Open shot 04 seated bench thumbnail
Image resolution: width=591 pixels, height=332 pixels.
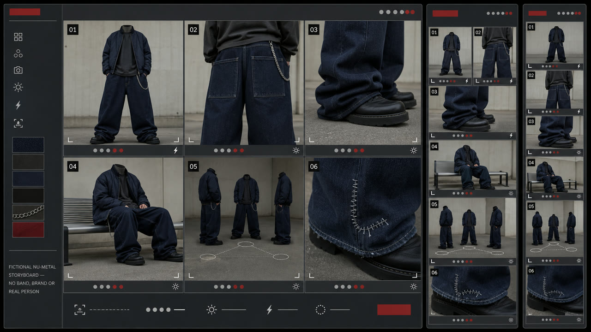click(x=123, y=219)
